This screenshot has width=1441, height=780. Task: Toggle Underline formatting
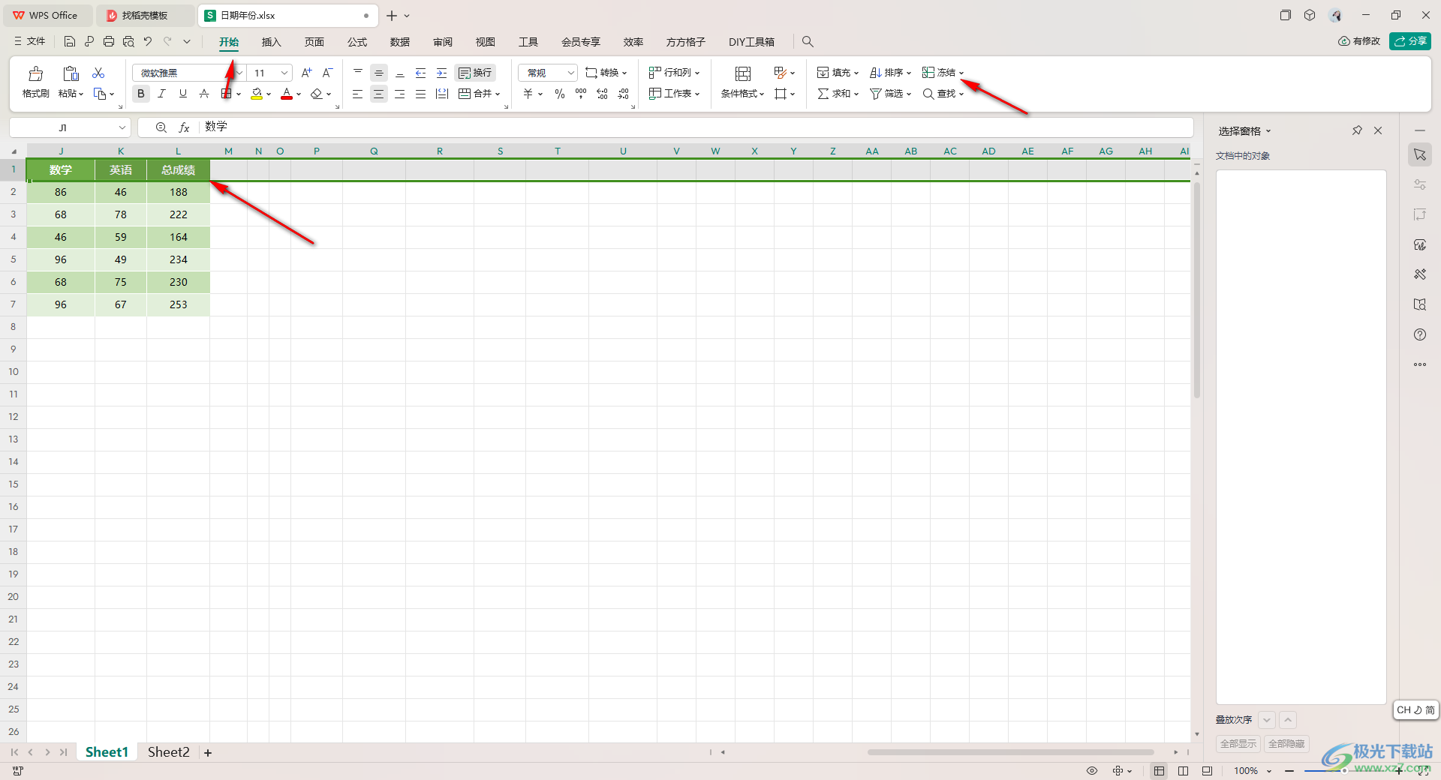(x=182, y=94)
